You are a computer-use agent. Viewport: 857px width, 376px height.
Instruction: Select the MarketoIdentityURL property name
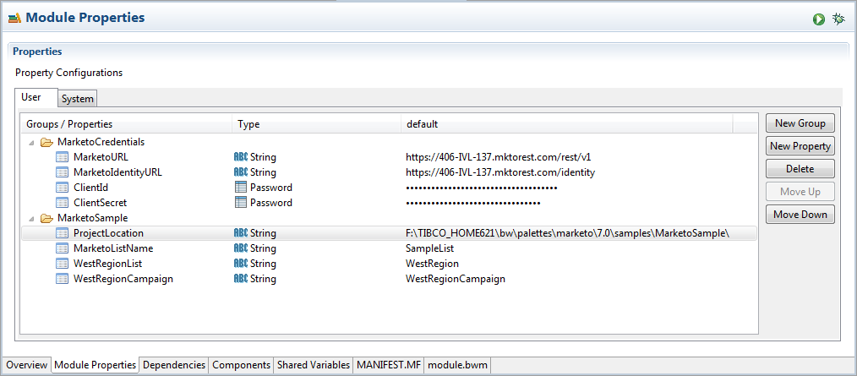(x=117, y=172)
